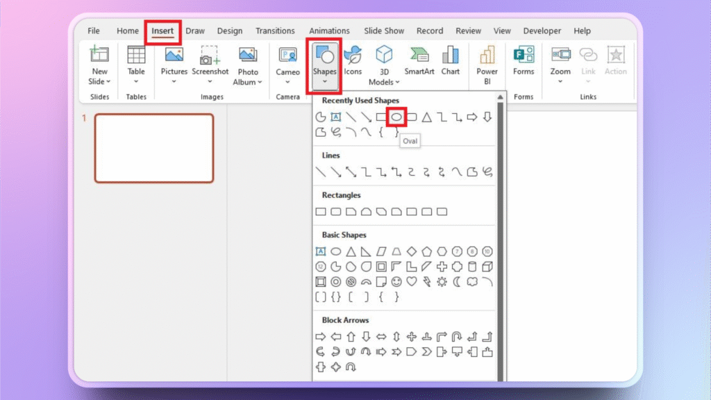Switch to the Animations ribbon tab

tap(328, 31)
